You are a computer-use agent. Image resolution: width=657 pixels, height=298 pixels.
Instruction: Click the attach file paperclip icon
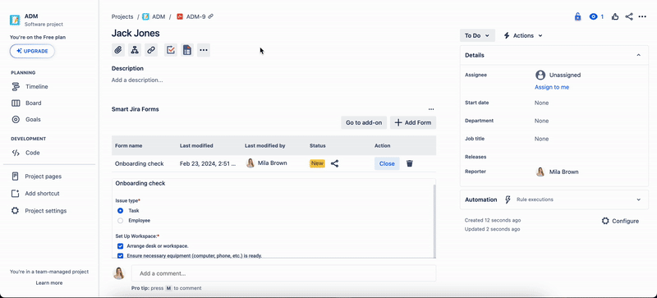click(x=118, y=50)
